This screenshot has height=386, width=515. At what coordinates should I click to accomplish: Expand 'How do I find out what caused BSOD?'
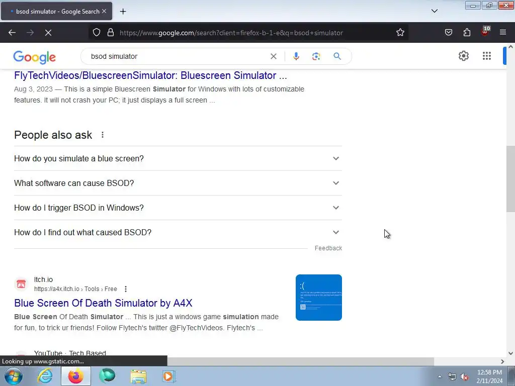(x=178, y=232)
